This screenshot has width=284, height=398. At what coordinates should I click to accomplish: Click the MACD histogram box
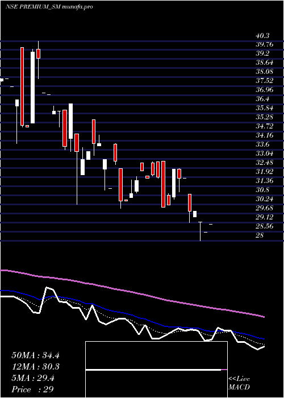tap(156, 370)
